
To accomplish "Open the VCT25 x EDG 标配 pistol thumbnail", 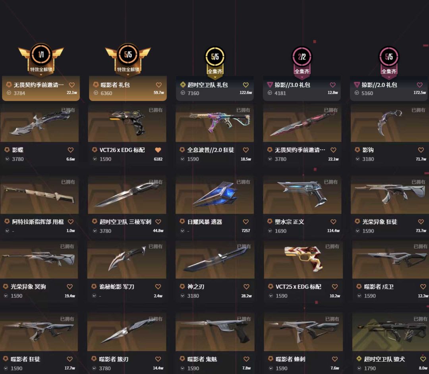I will tap(303, 259).
